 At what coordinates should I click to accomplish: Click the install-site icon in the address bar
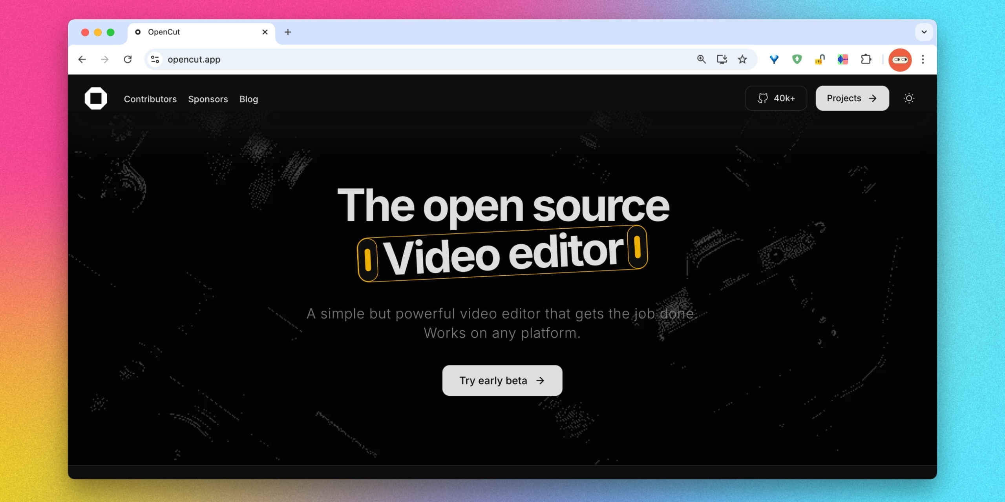pyautogui.click(x=722, y=59)
